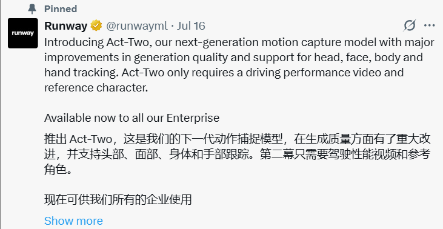Screen dimensions: 443x229
Task: Click the pushpin icon beside Pinned
Action: pos(32,8)
